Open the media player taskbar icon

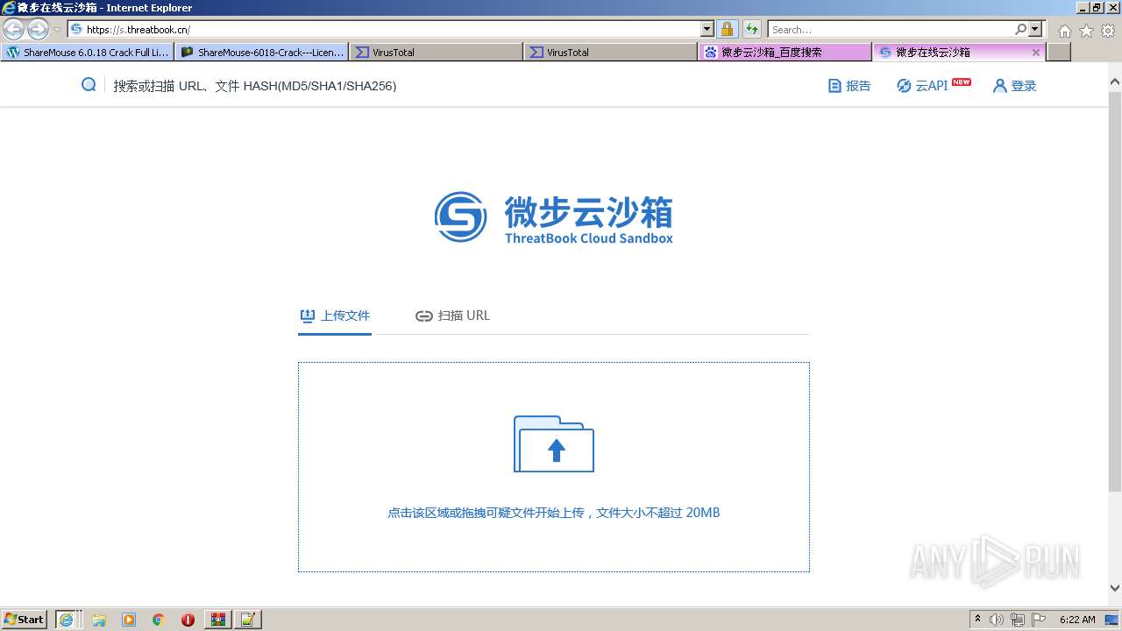click(x=129, y=620)
